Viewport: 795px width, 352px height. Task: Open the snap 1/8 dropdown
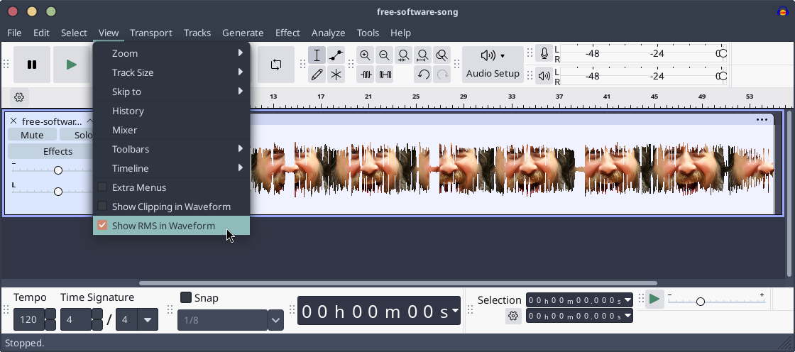276,320
